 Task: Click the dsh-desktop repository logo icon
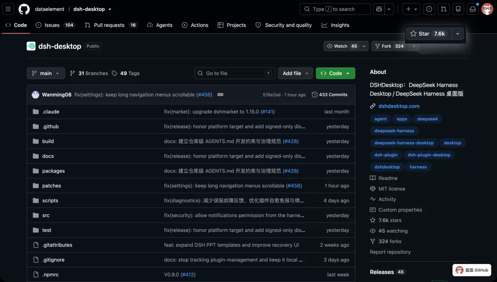(31, 46)
